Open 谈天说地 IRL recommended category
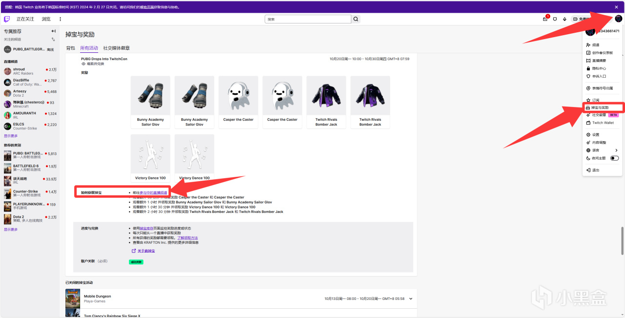 [29, 181]
